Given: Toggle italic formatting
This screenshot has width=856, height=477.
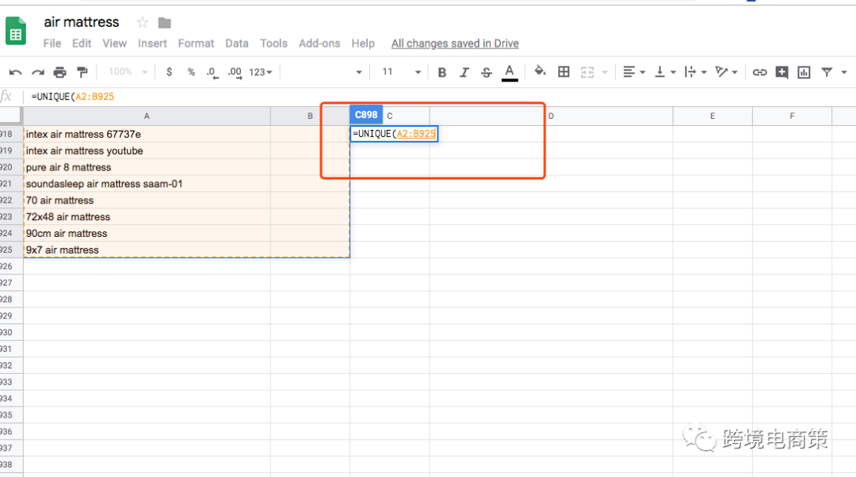Looking at the screenshot, I should pos(464,72).
